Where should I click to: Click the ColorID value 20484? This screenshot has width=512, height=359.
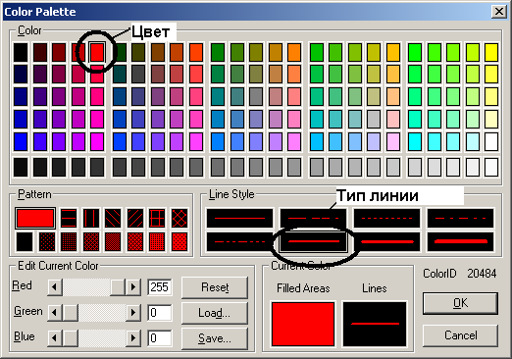pyautogui.click(x=482, y=274)
